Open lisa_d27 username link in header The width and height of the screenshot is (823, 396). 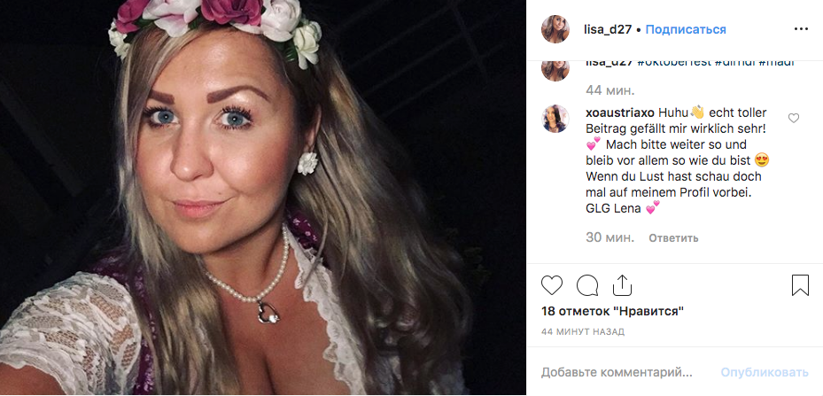coord(607,29)
